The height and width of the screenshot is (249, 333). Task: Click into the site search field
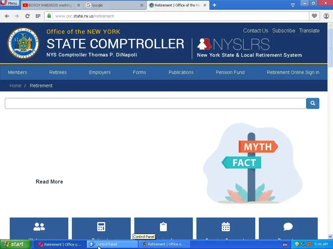tap(155, 103)
